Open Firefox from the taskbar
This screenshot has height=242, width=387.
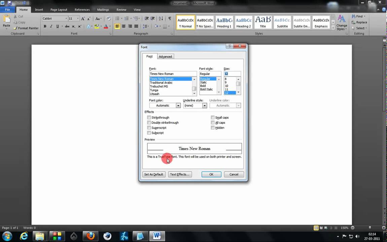[x=90, y=236]
